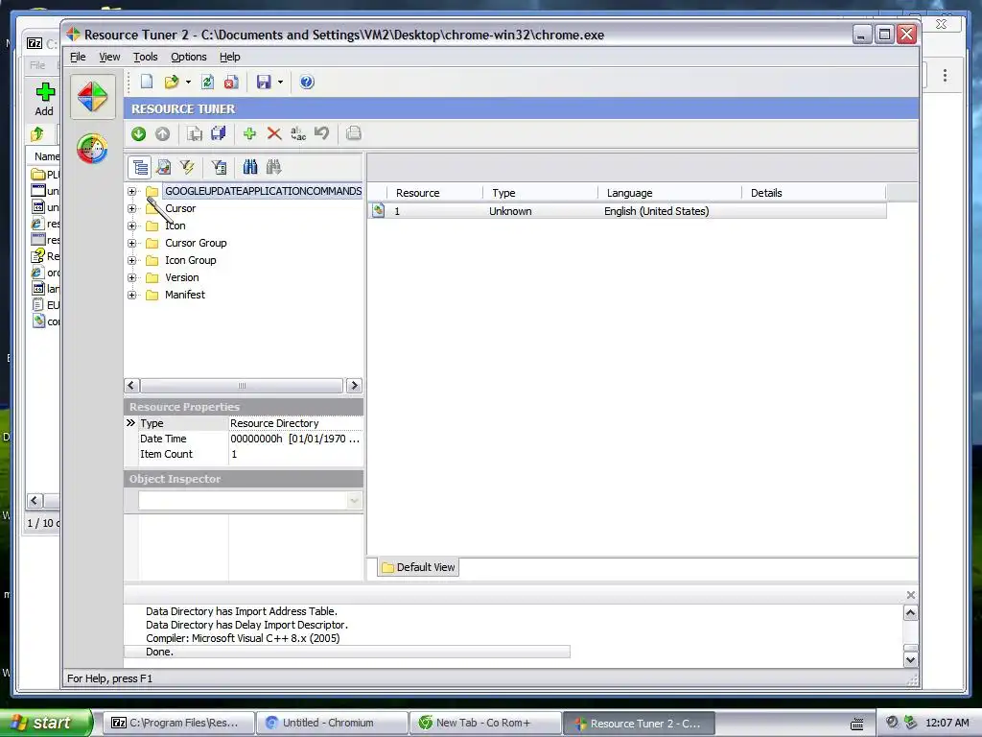Screen dimensions: 982x737
Task: Click the green Add icon in 7-Zip window
Action: click(x=44, y=92)
